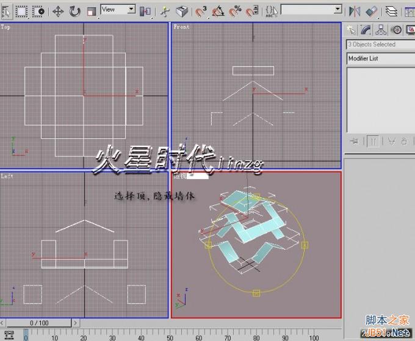Click frame 20 on the timeline
Image resolution: width=415 pixels, height=341 pixels.
(84, 337)
